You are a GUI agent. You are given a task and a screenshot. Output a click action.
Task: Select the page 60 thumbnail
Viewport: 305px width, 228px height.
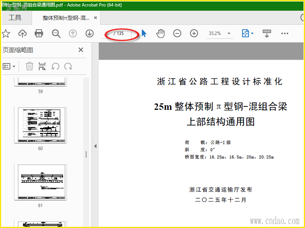40,125
